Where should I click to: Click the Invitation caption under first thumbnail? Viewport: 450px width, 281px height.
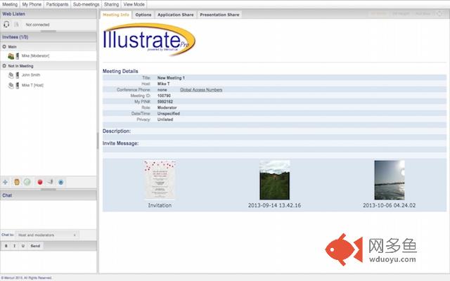coord(160,205)
